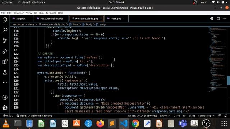The width and height of the screenshot is (230, 129).
Task: Change file encoding UTF-8
Action: [176, 116]
